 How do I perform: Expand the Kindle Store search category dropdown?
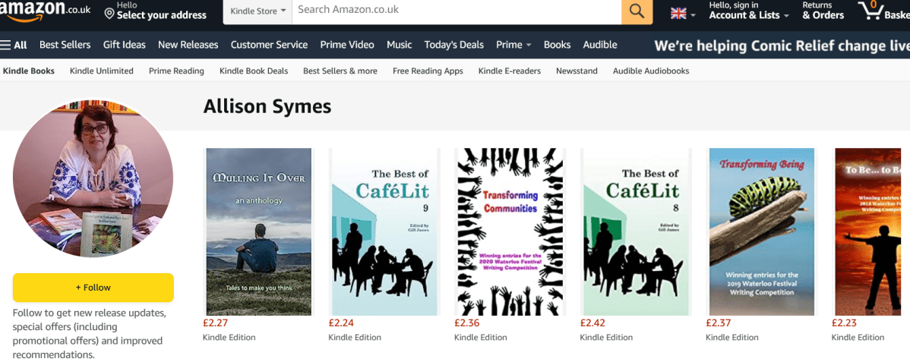pos(258,11)
